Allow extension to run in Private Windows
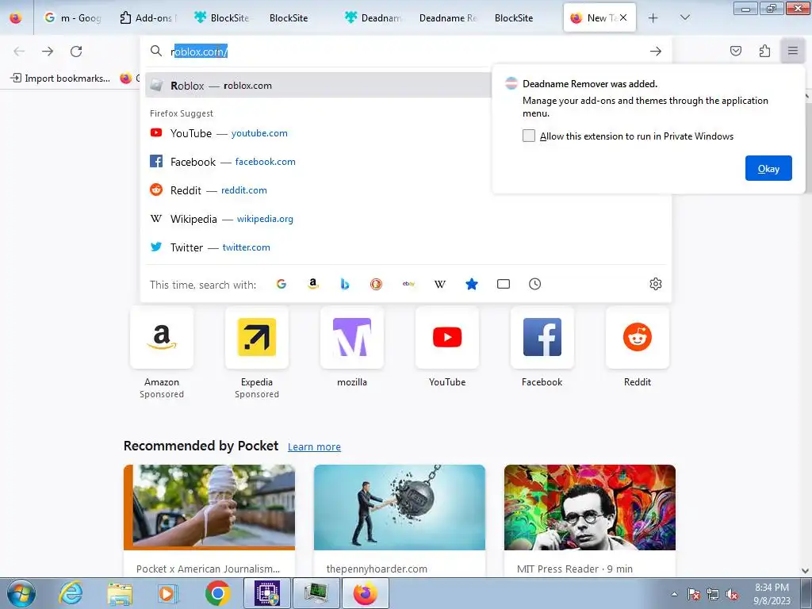 click(529, 136)
